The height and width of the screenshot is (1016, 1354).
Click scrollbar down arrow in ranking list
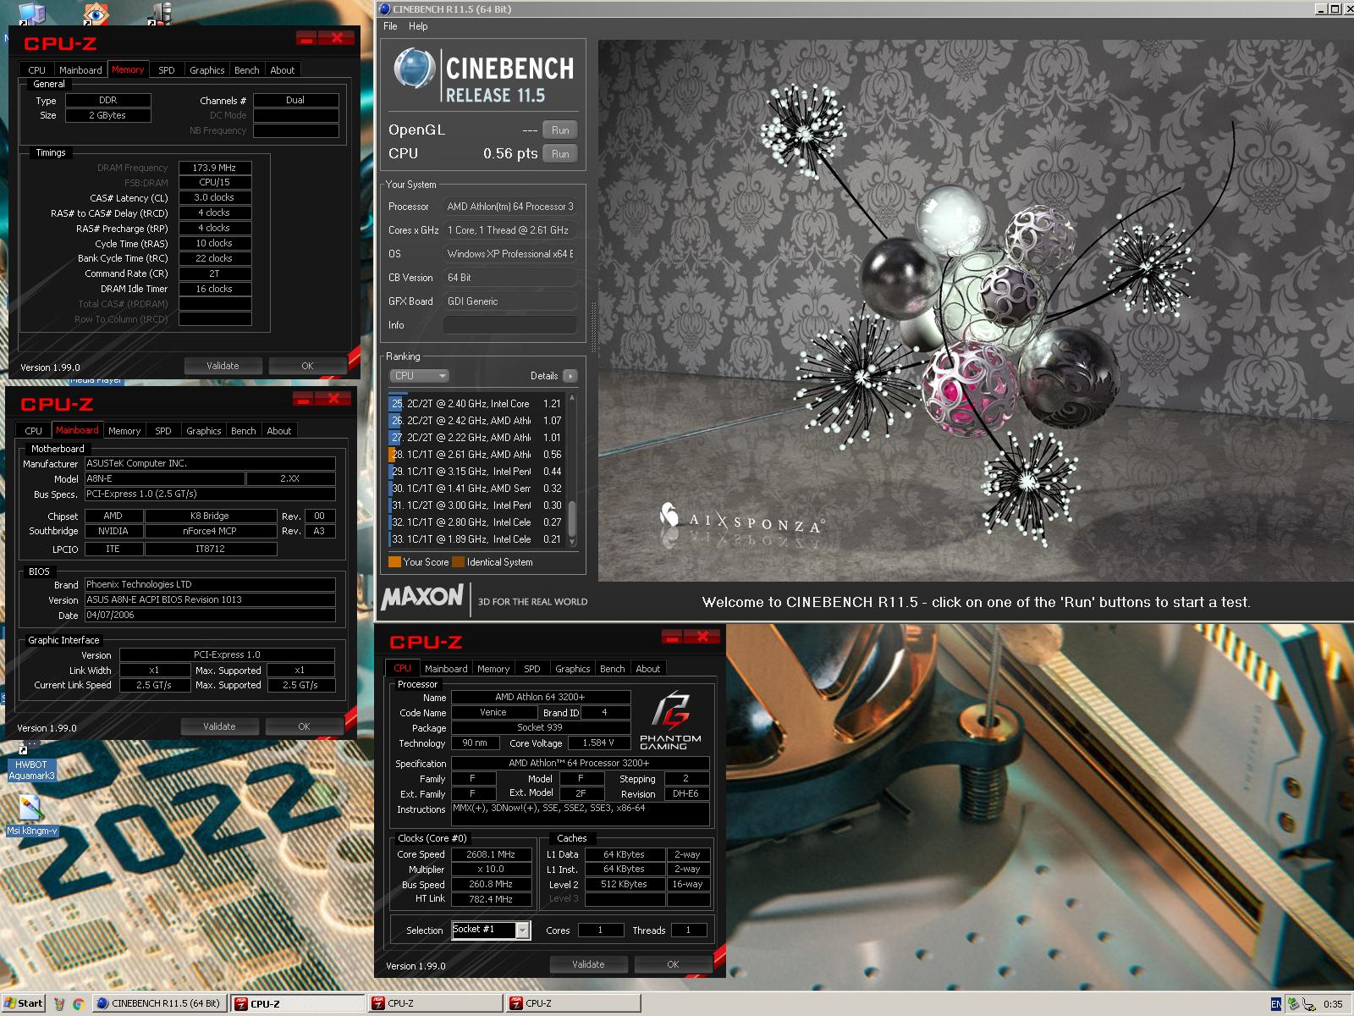tap(572, 541)
